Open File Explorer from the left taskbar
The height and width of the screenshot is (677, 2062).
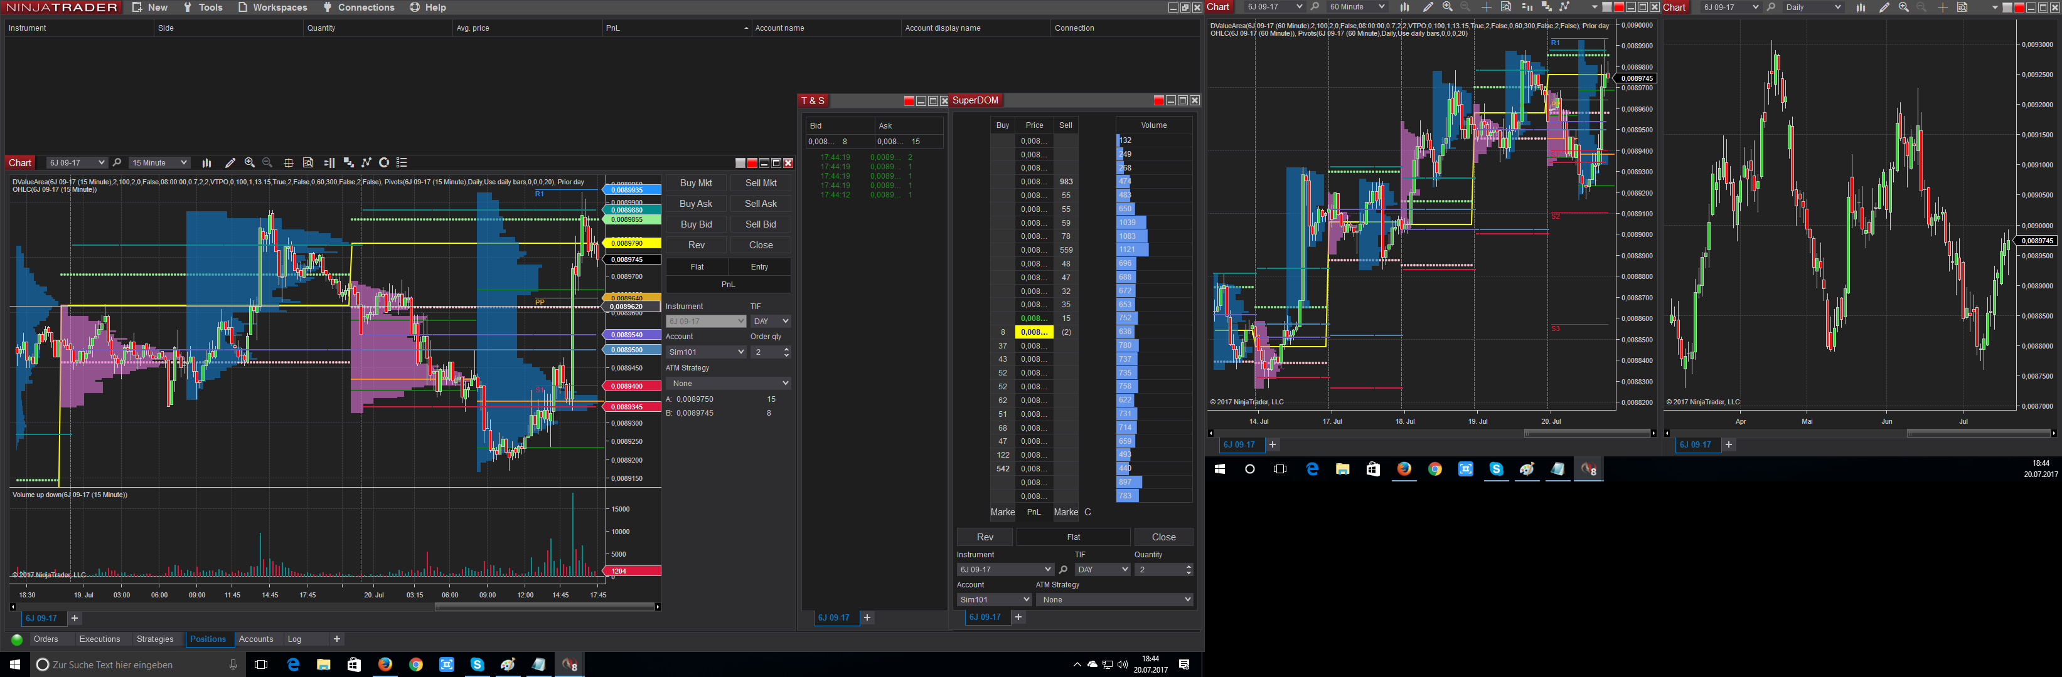[323, 664]
